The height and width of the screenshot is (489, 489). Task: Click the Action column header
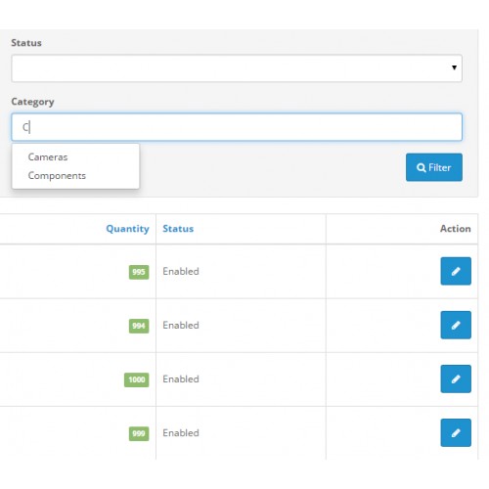pos(456,229)
